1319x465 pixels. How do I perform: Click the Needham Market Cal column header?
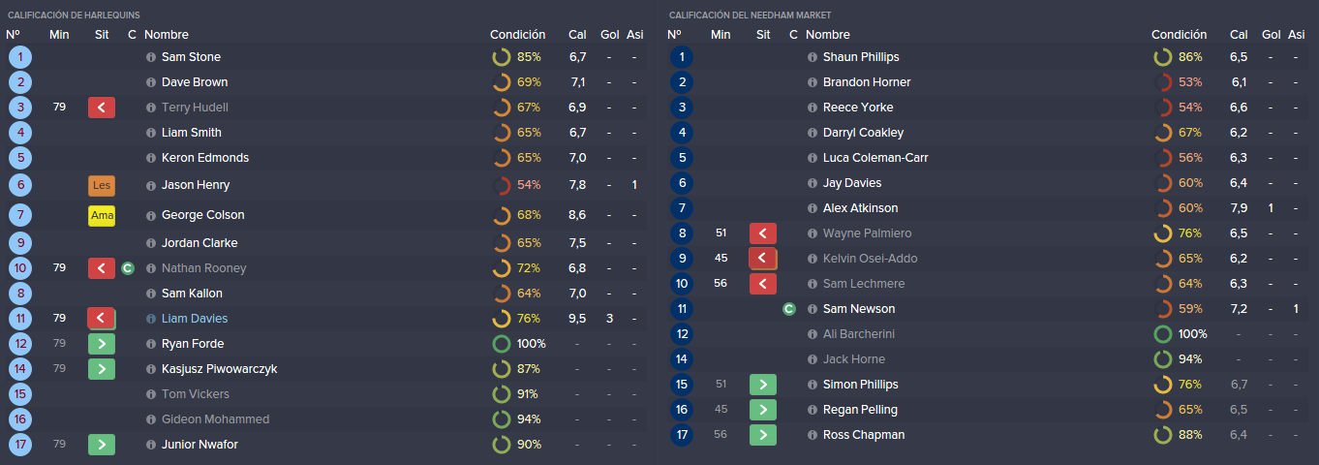pyautogui.click(x=1239, y=35)
